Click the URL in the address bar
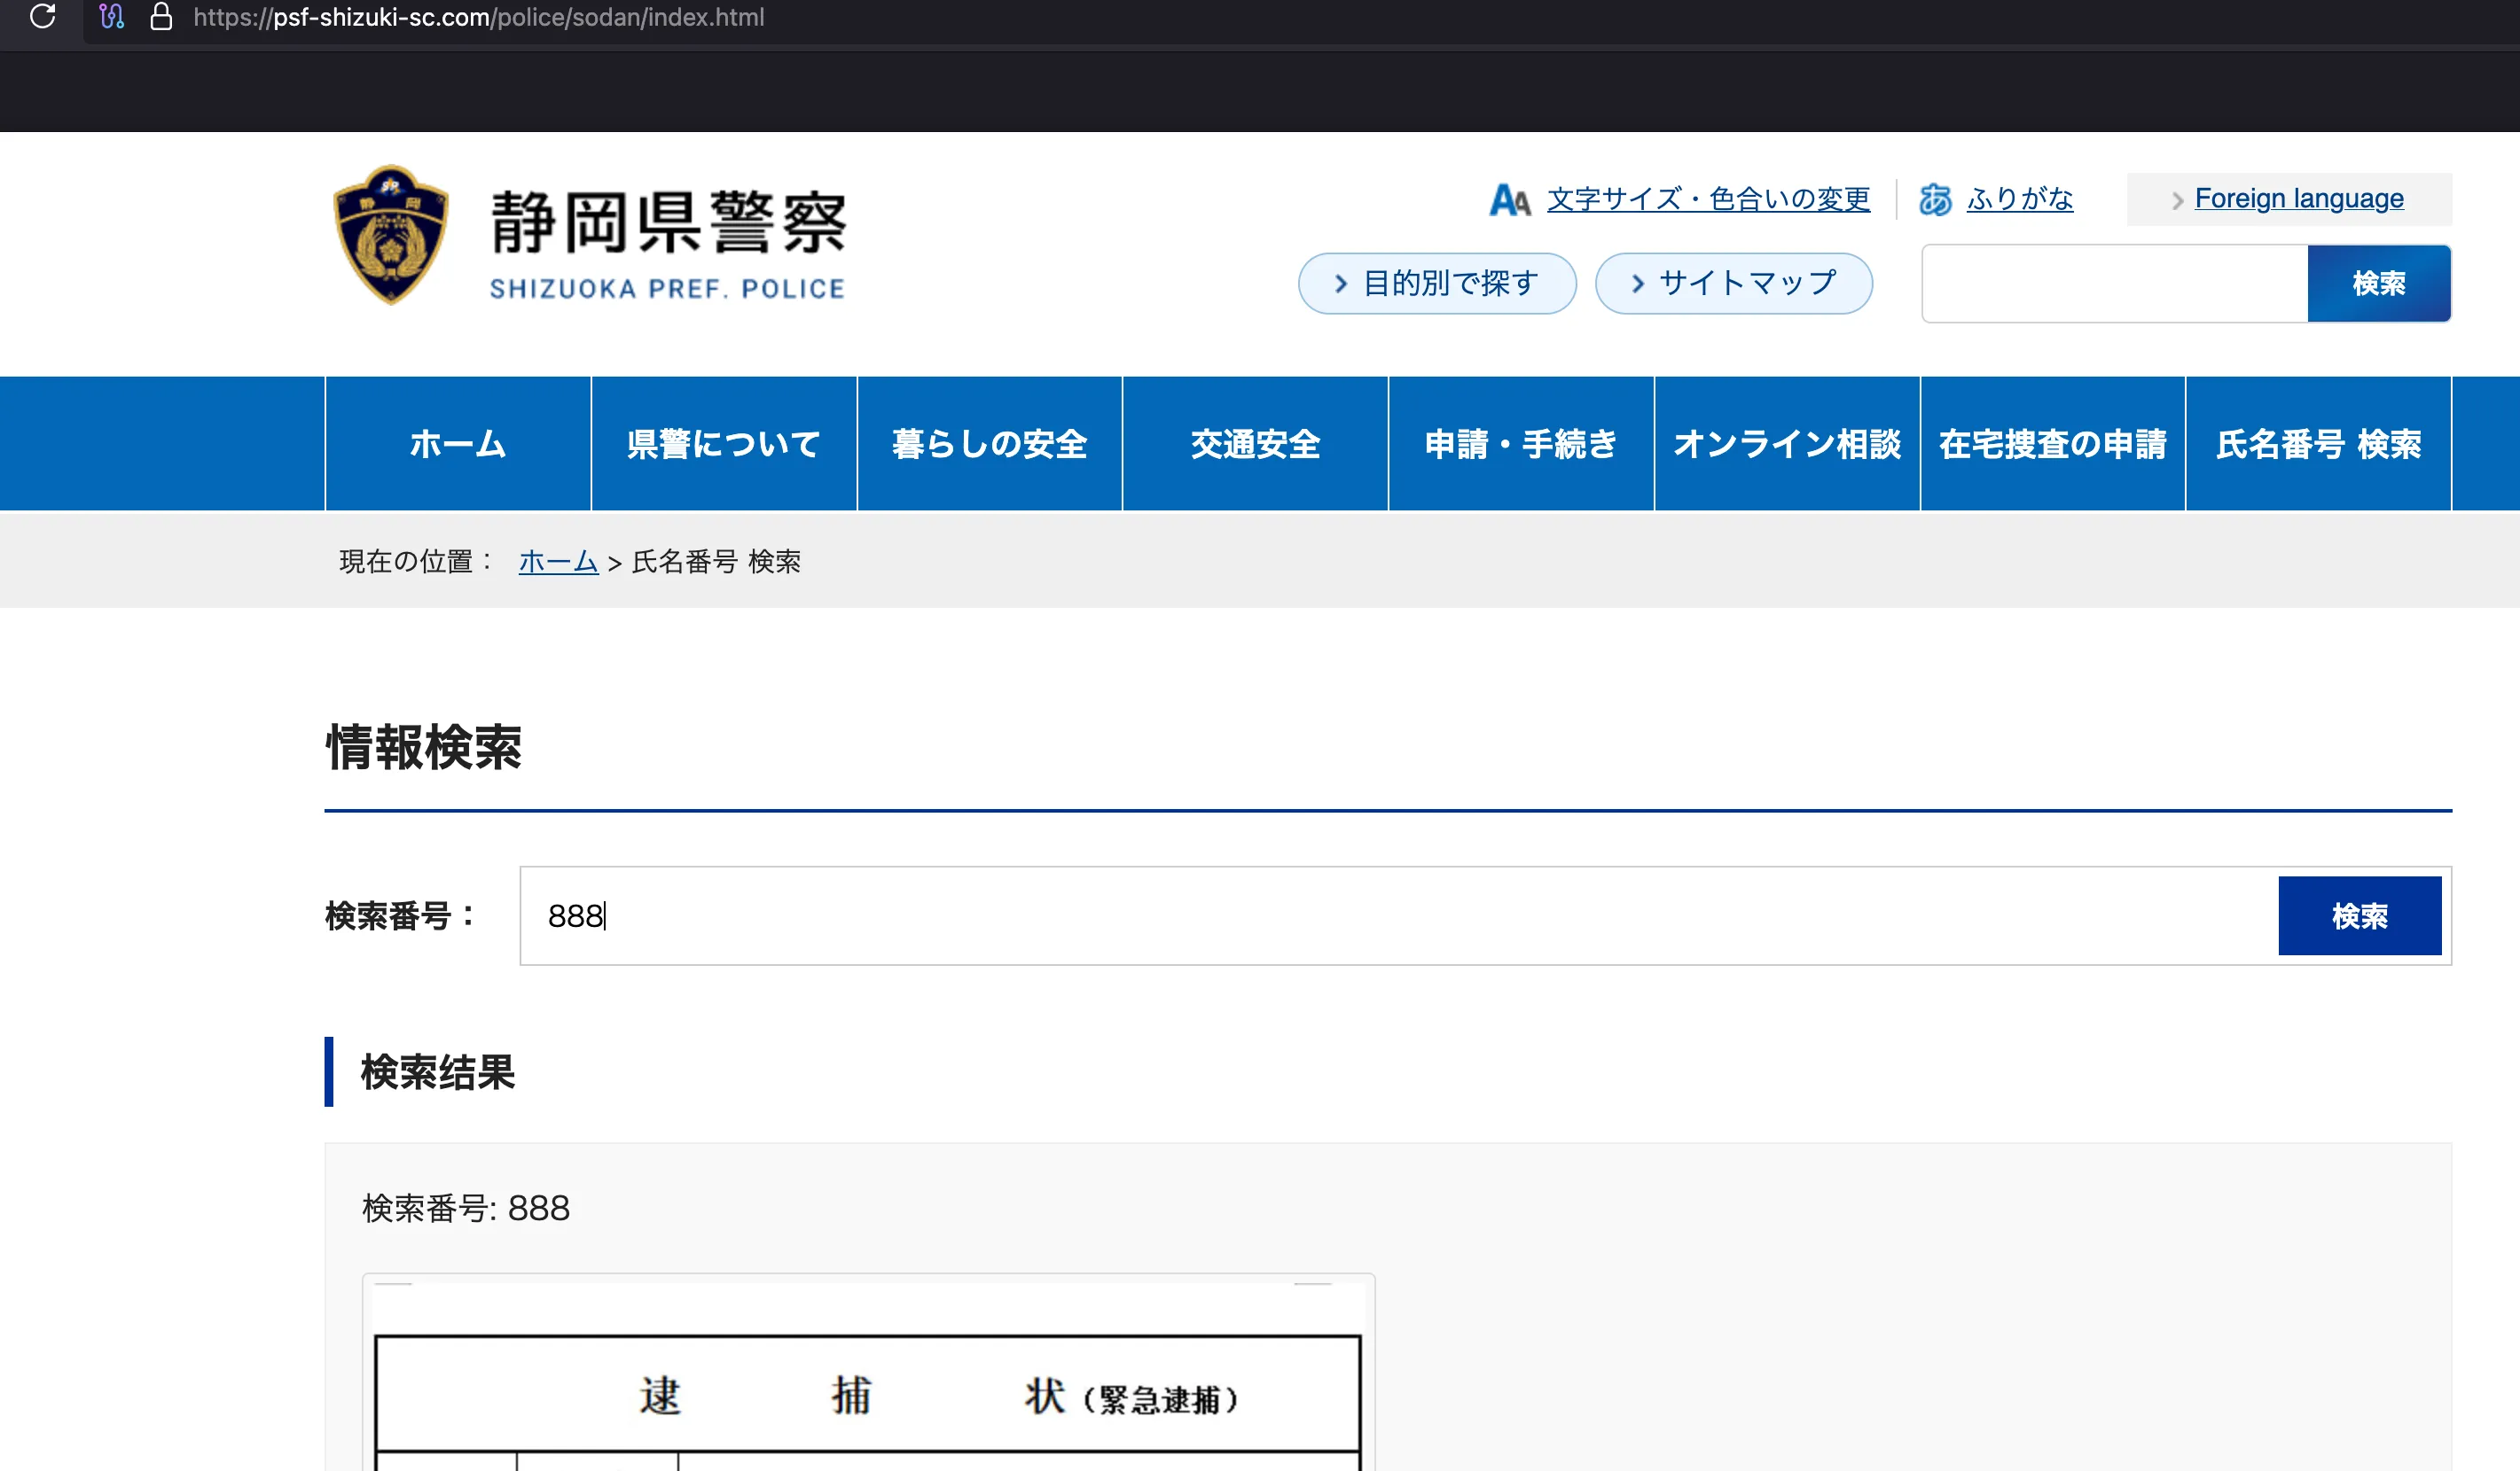The width and height of the screenshot is (2520, 1471). click(478, 17)
